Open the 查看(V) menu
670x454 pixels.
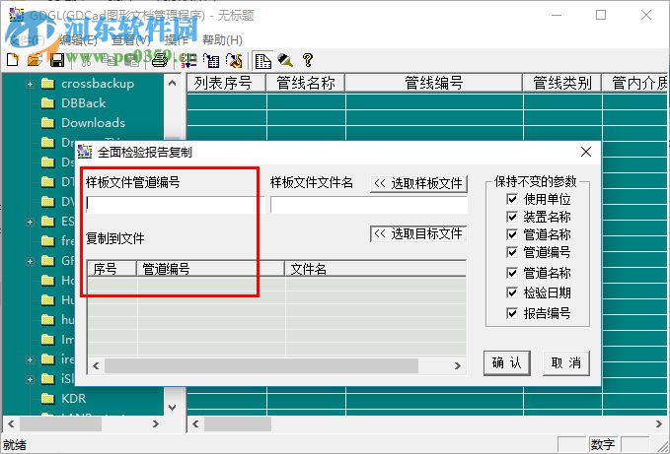(x=131, y=40)
